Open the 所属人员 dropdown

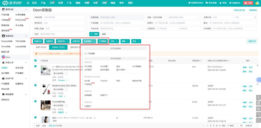[x=60, y=28]
